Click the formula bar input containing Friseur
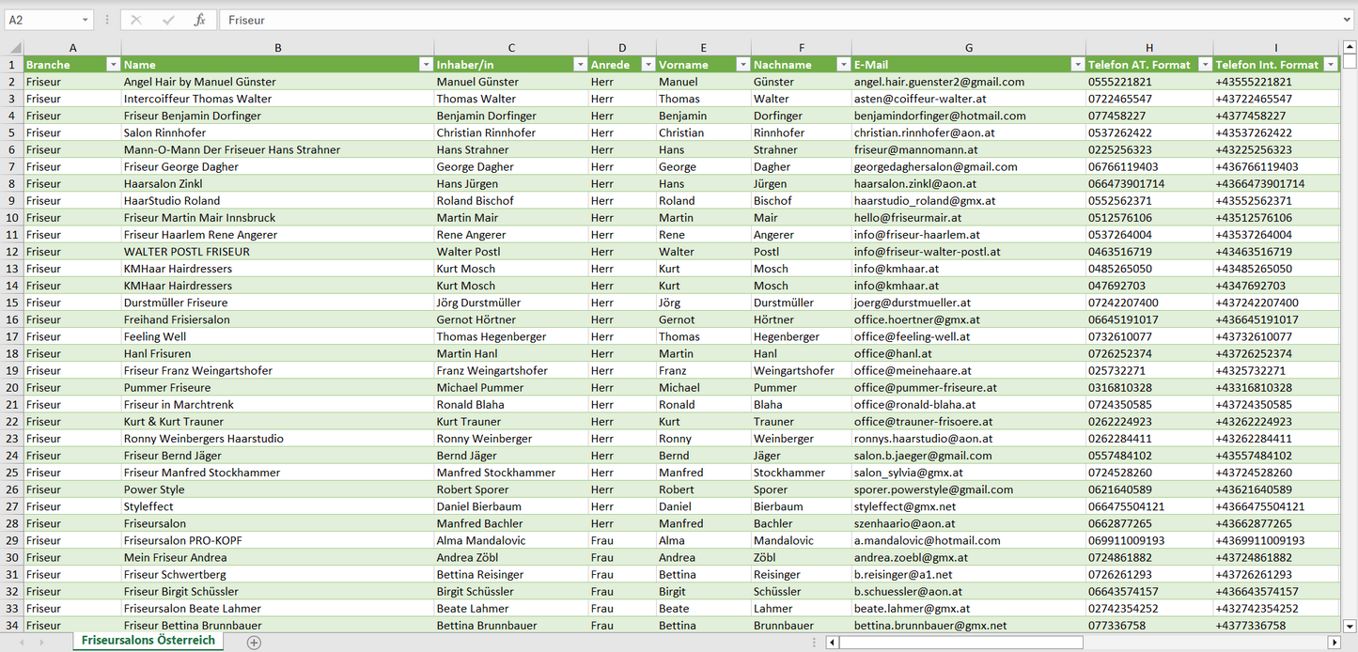This screenshot has height=652, width=1358. 752,20
